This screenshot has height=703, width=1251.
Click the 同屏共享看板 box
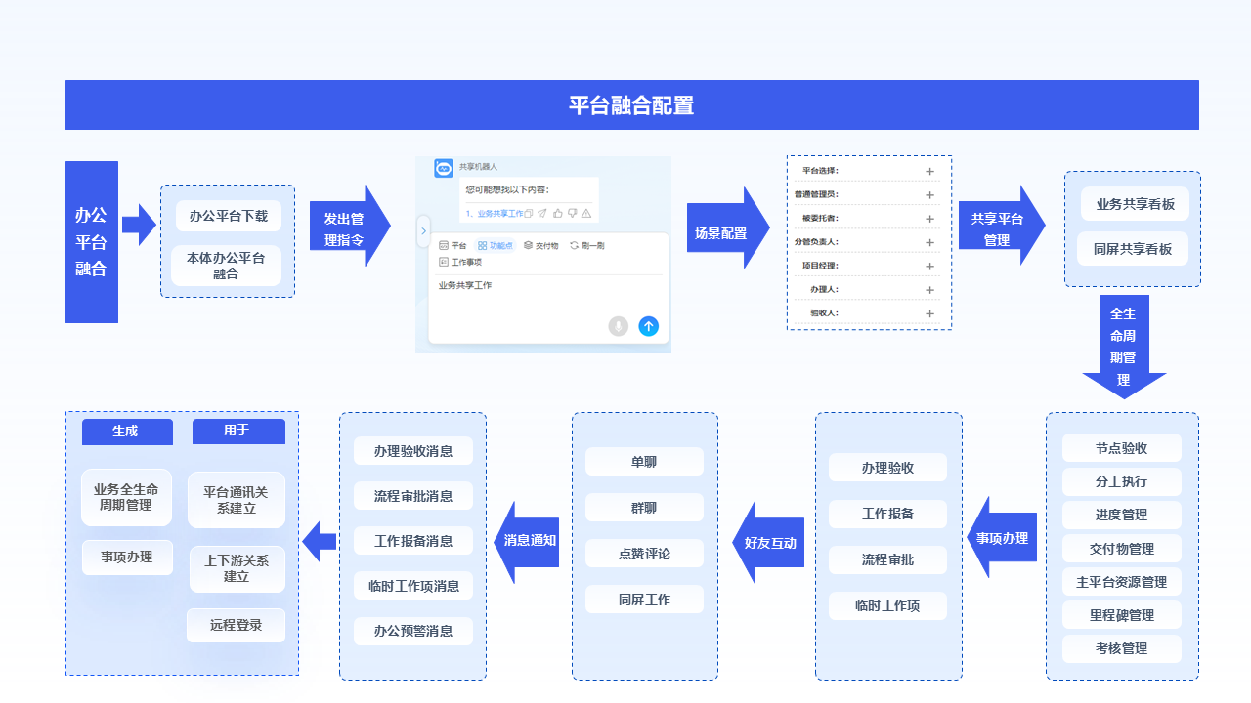[x=1133, y=249]
